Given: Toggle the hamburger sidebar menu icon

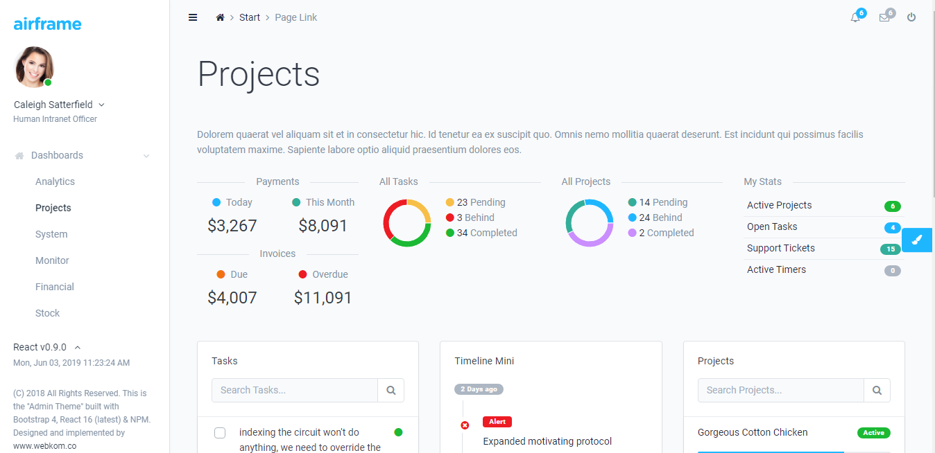Looking at the screenshot, I should (x=193, y=17).
